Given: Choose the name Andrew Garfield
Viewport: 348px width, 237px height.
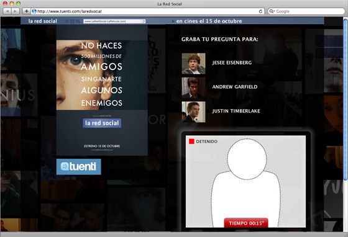Looking at the screenshot, I should [235, 87].
